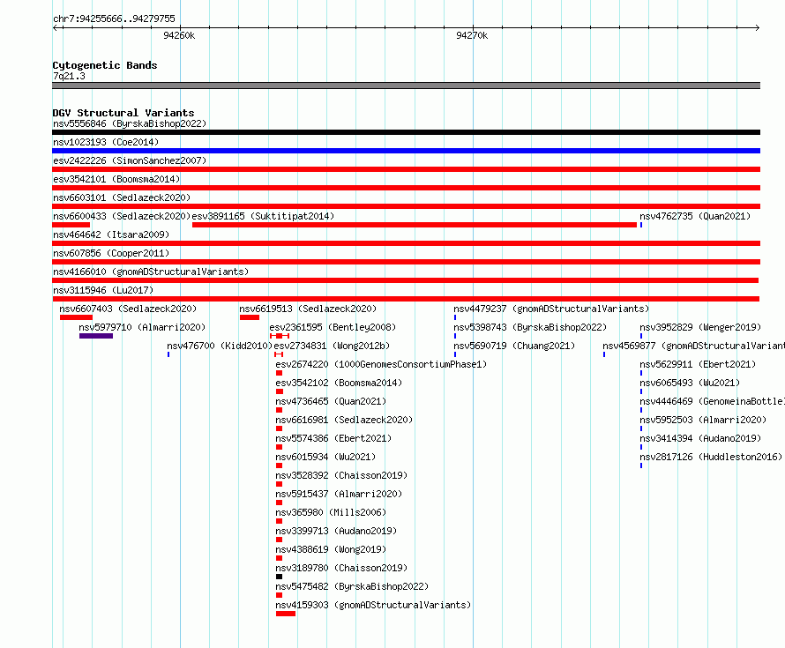Click nsv4762735 (Quan2021) label
The height and width of the screenshot is (648, 785).
pyautogui.click(x=695, y=216)
